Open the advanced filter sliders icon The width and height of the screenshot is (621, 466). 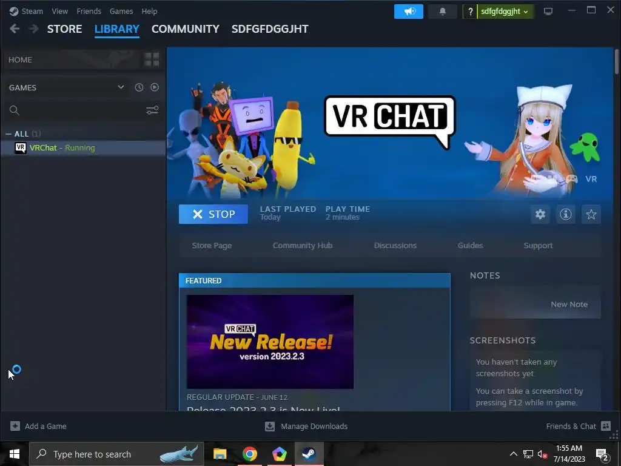tap(152, 110)
